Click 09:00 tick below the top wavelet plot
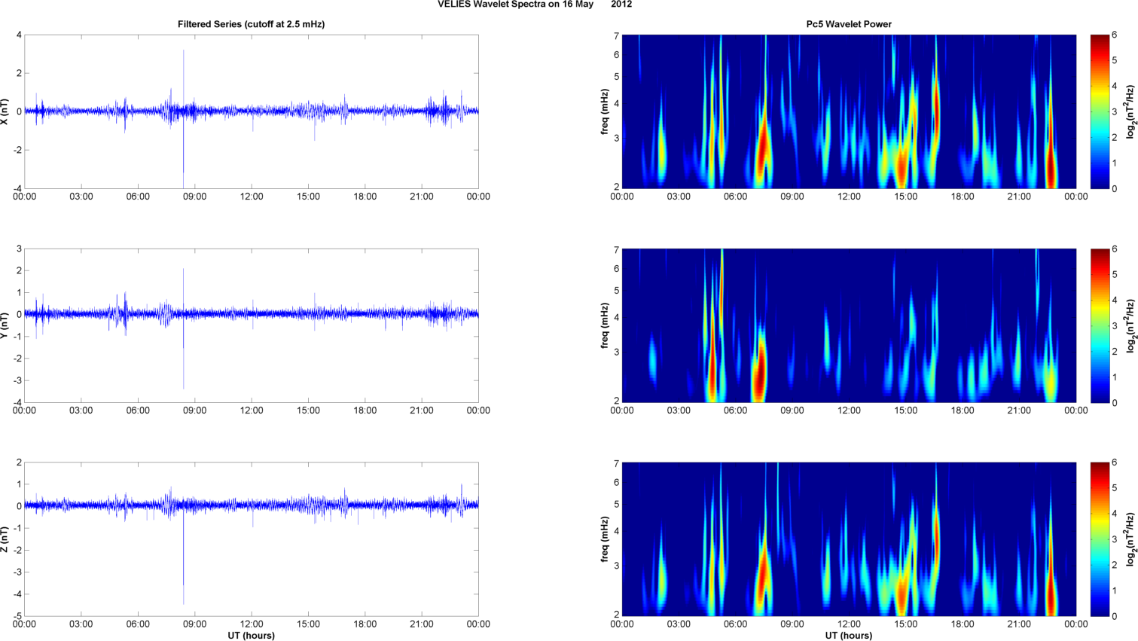Screen dimensions: 1138x641 pyautogui.click(x=792, y=197)
